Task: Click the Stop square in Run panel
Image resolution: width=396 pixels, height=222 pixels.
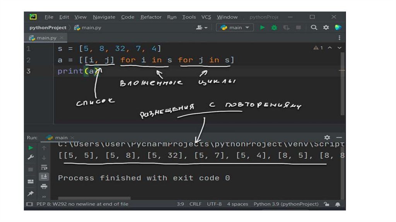Action: coord(31,169)
